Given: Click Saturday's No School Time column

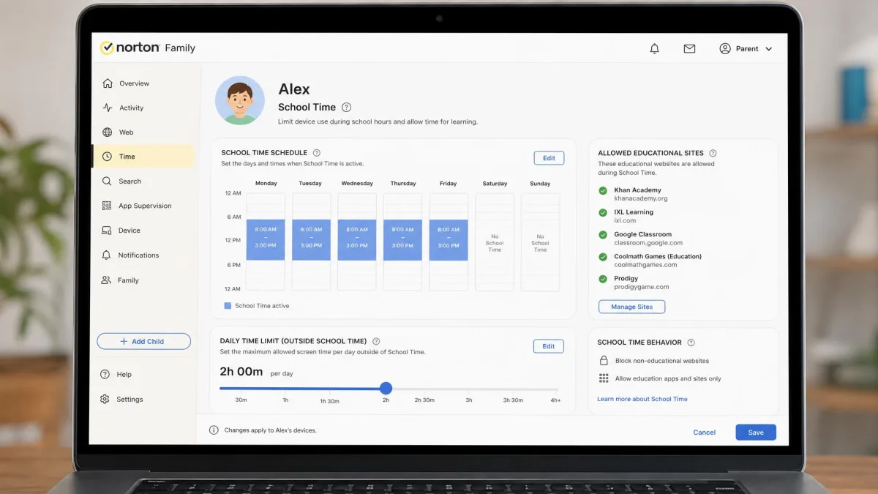Looking at the screenshot, I should click(495, 242).
